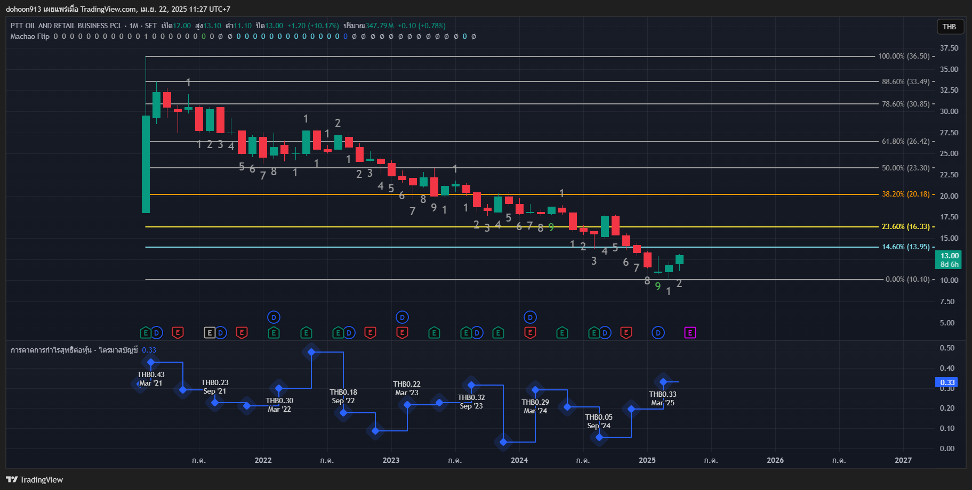Click the 78.60% (30.85) Fibonacci label

click(905, 104)
